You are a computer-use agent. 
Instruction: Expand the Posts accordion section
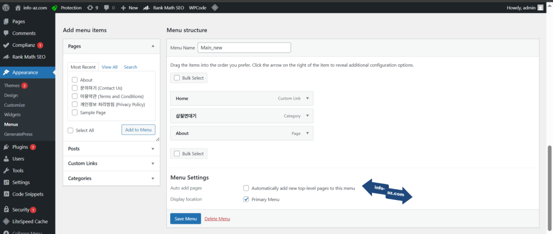click(111, 148)
